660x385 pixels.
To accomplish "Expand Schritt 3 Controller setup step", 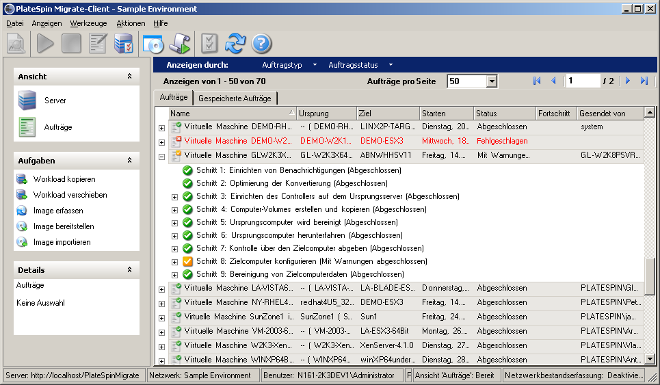I will pyautogui.click(x=174, y=197).
